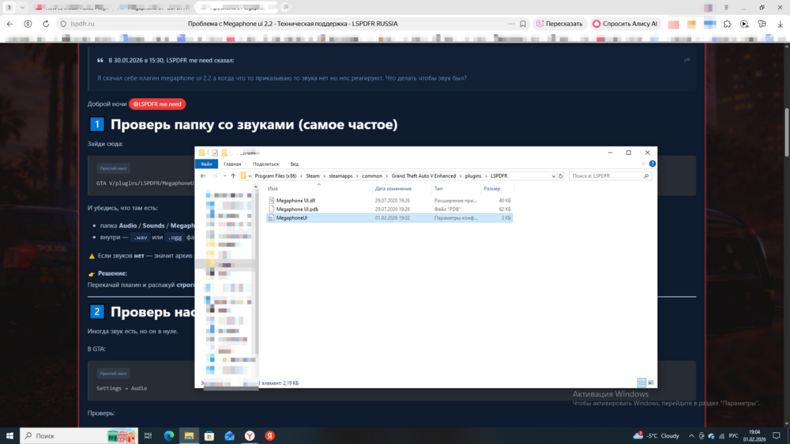
Task: Click the lspdfr.ru address field
Action: 82,24
